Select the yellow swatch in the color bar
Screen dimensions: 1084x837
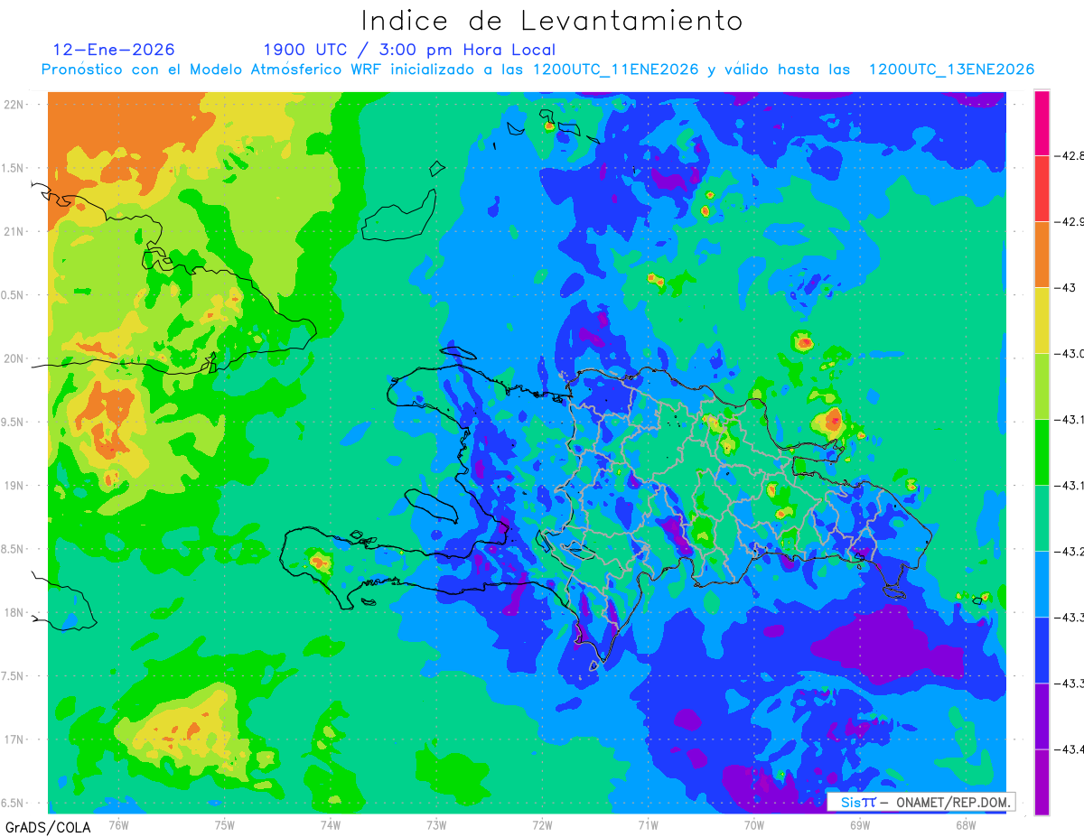click(1042, 321)
